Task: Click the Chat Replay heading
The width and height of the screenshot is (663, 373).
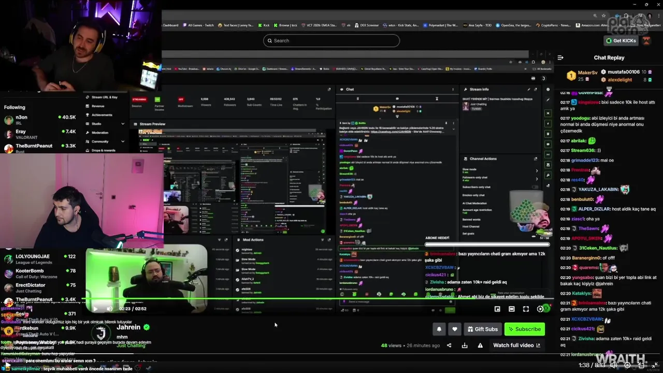Action: [x=609, y=58]
